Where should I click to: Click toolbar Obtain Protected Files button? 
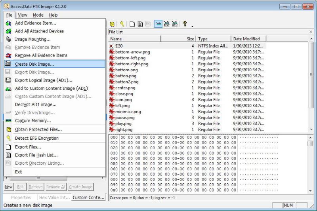pyautogui.click(x=112, y=24)
